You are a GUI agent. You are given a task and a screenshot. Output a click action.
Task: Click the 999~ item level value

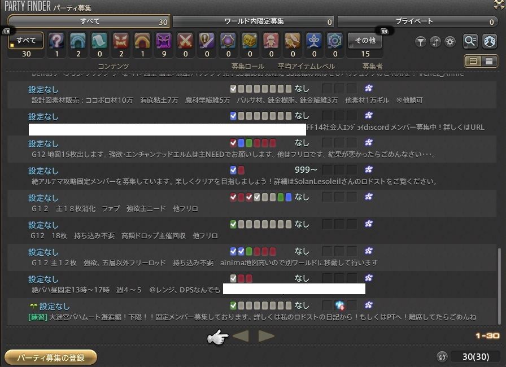click(x=306, y=169)
